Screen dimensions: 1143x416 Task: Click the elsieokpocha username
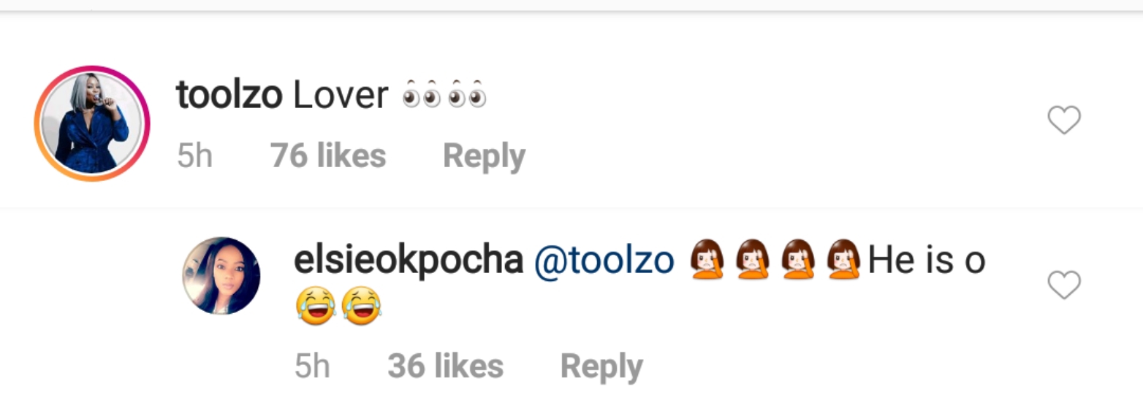408,261
